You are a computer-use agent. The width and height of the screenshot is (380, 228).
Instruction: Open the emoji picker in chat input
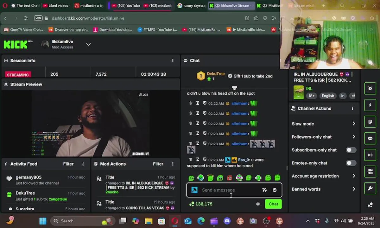pos(275,190)
